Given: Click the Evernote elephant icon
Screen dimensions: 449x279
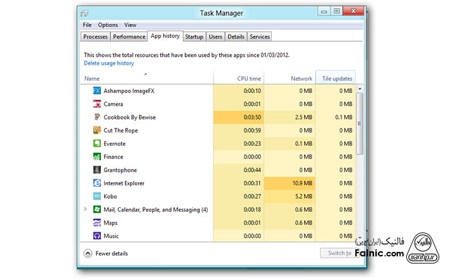Looking at the screenshot, I should pos(97,143).
